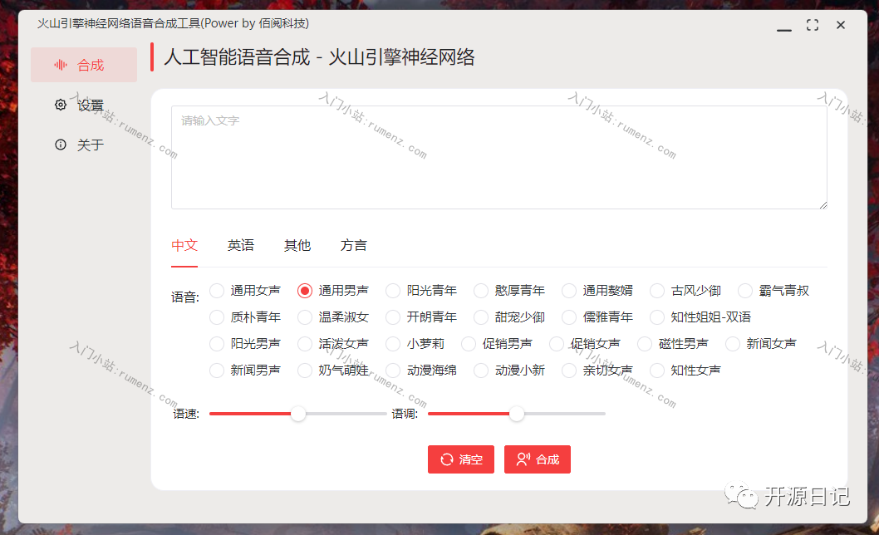This screenshot has height=535, width=879.
Task: Switch to the 其他 tab
Action: pyautogui.click(x=297, y=246)
